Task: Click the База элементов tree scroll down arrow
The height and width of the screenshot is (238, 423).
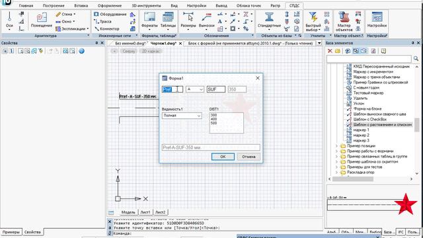Action: point(417,173)
